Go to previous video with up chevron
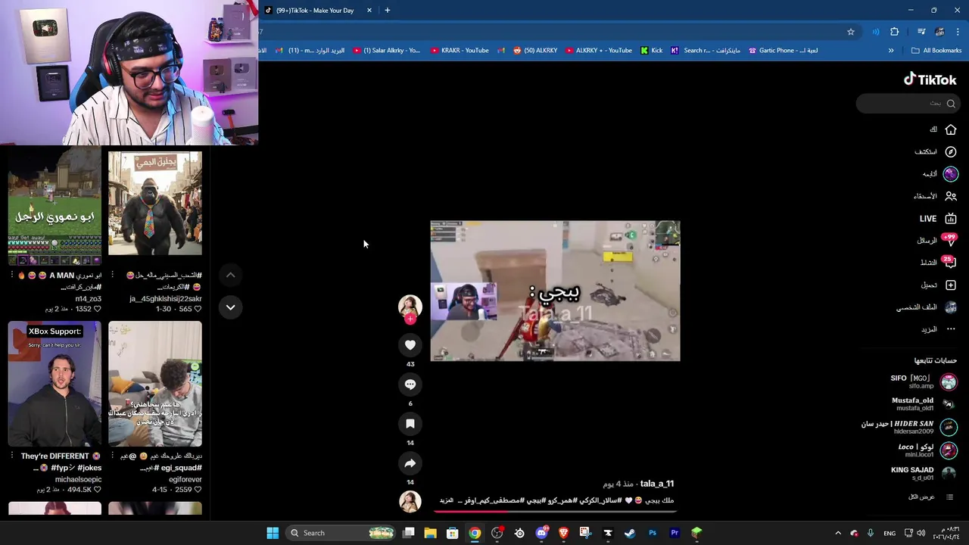969x545 pixels. (230, 275)
